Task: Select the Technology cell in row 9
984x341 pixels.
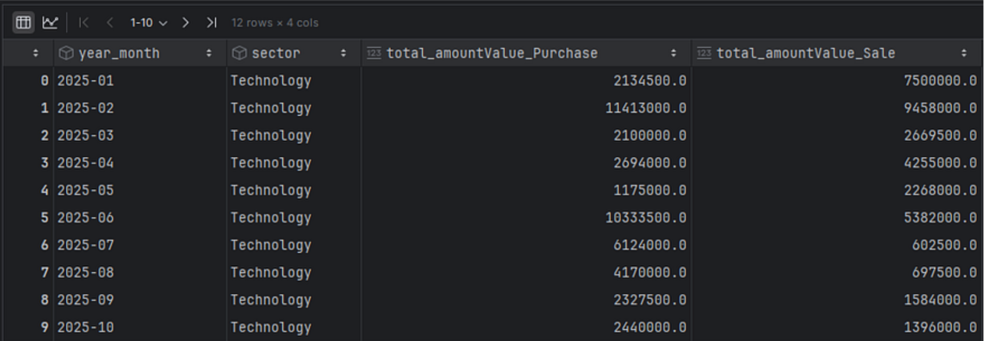Action: tap(270, 327)
